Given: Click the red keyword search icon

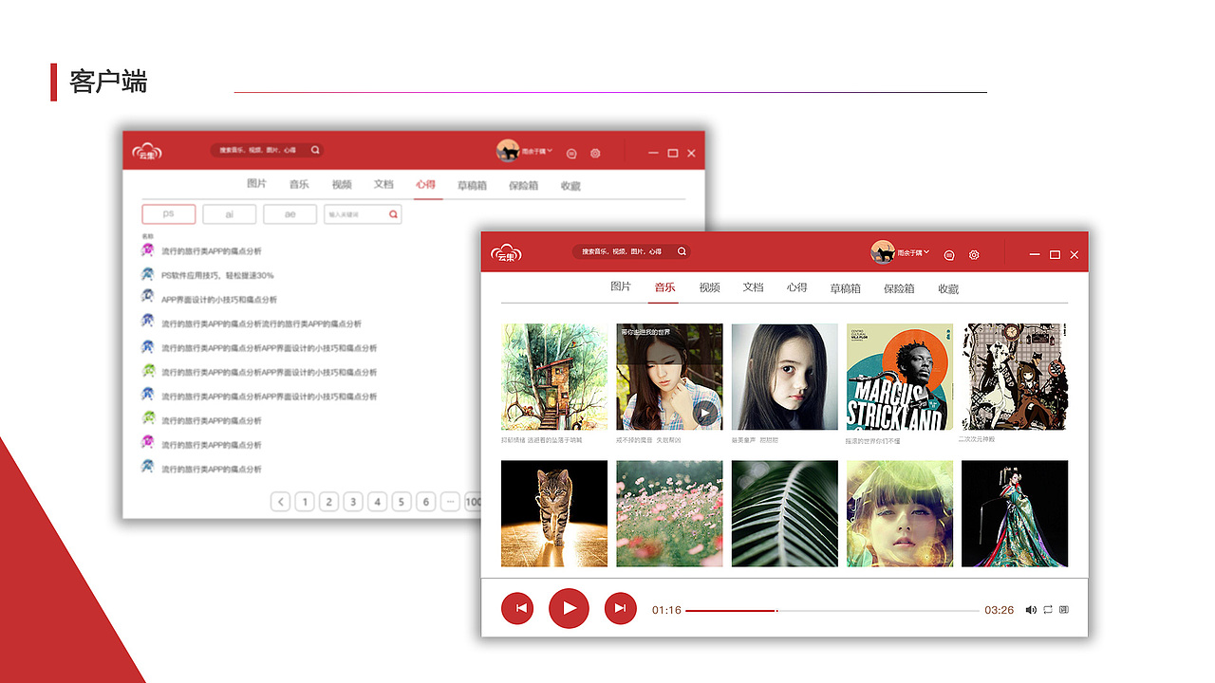Looking at the screenshot, I should [393, 214].
